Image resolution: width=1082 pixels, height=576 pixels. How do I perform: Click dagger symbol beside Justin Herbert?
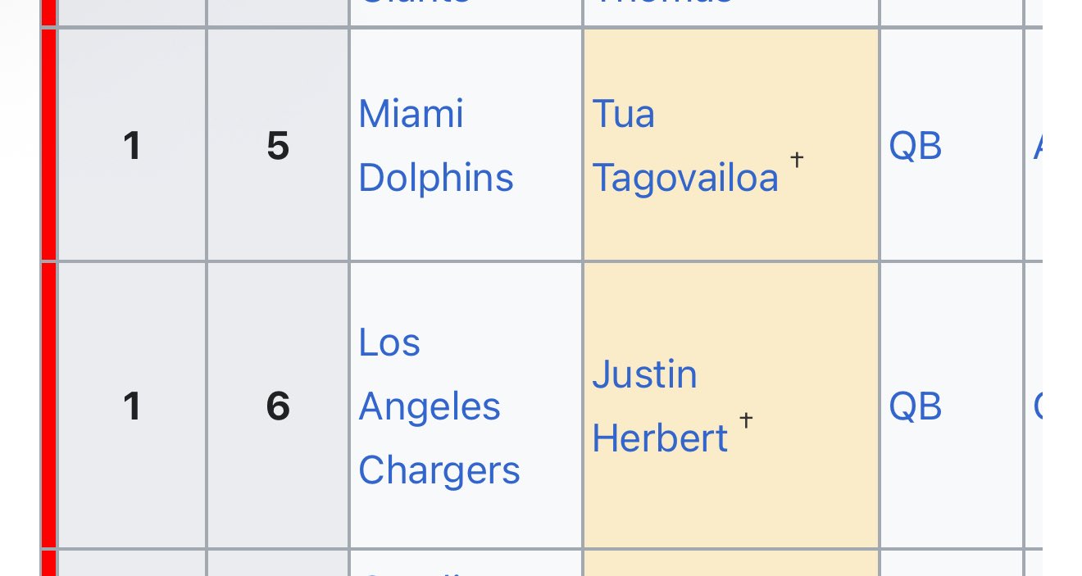pyautogui.click(x=746, y=420)
